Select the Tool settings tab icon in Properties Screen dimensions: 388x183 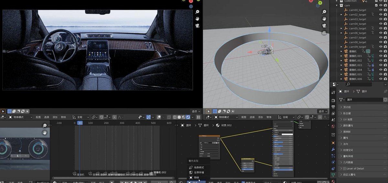click(333, 92)
